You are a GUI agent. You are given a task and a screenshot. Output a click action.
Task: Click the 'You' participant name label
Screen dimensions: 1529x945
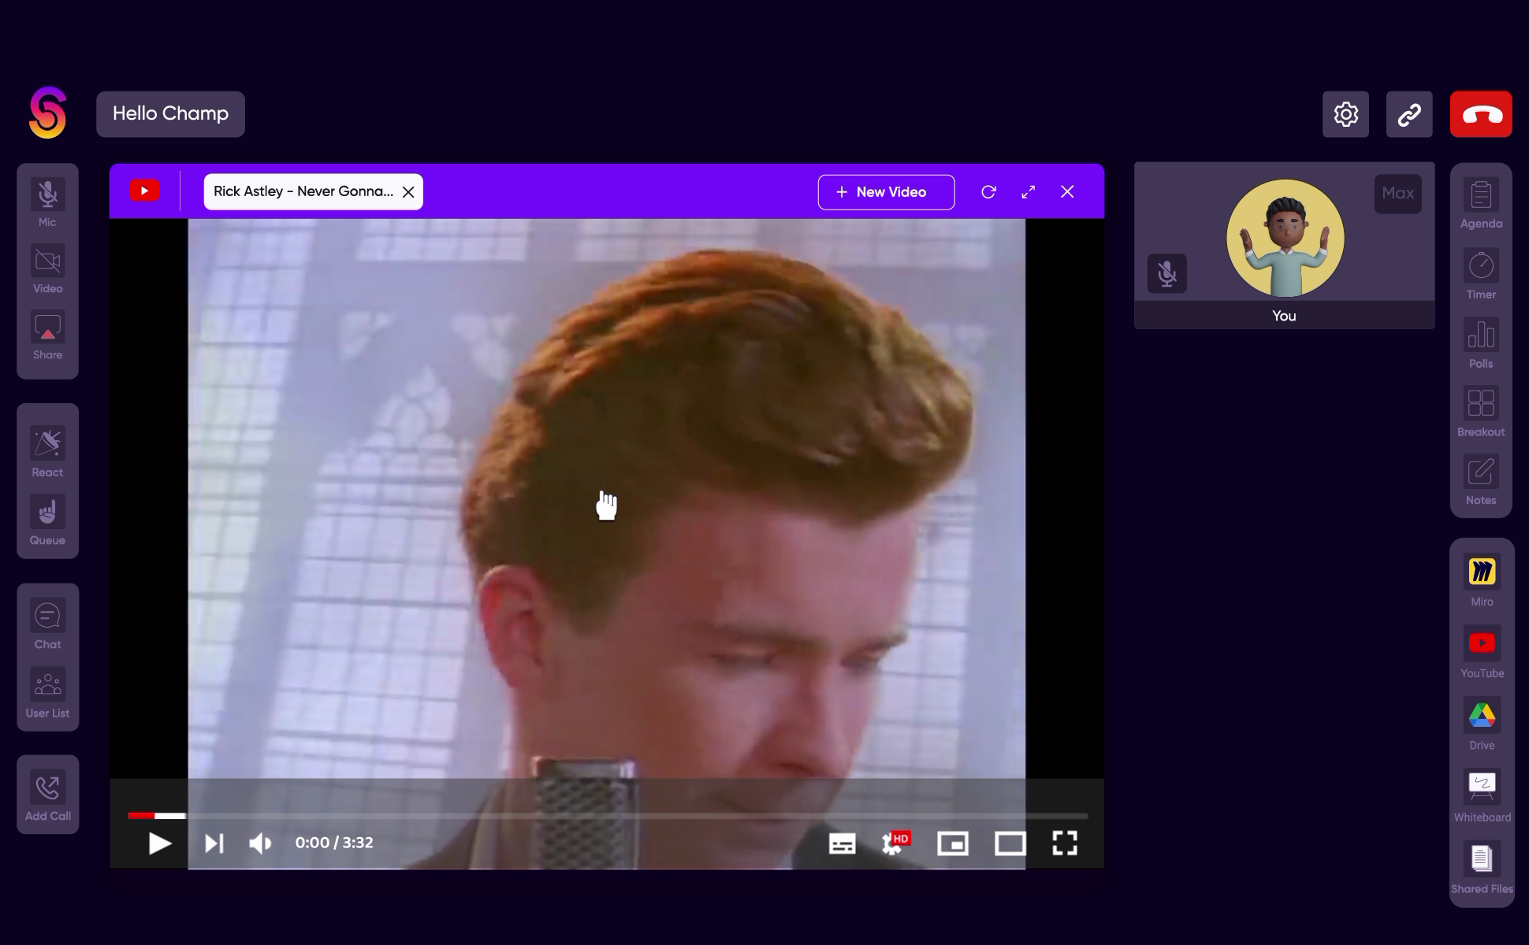coord(1284,316)
